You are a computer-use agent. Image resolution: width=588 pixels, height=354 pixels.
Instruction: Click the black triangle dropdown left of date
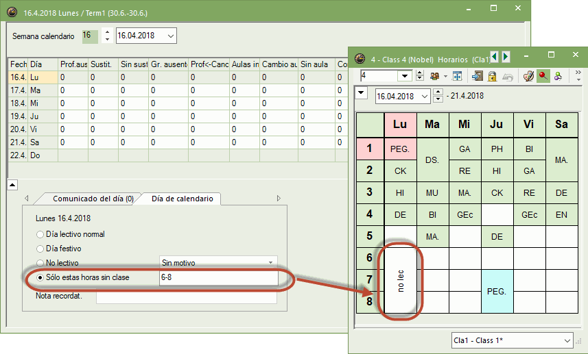pyautogui.click(x=361, y=92)
